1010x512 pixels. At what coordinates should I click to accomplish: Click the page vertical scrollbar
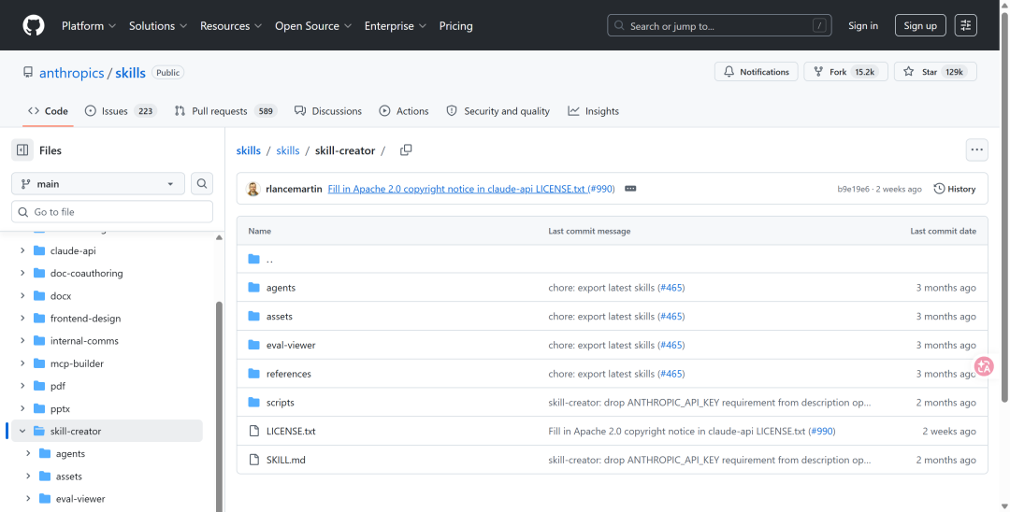(x=1004, y=206)
